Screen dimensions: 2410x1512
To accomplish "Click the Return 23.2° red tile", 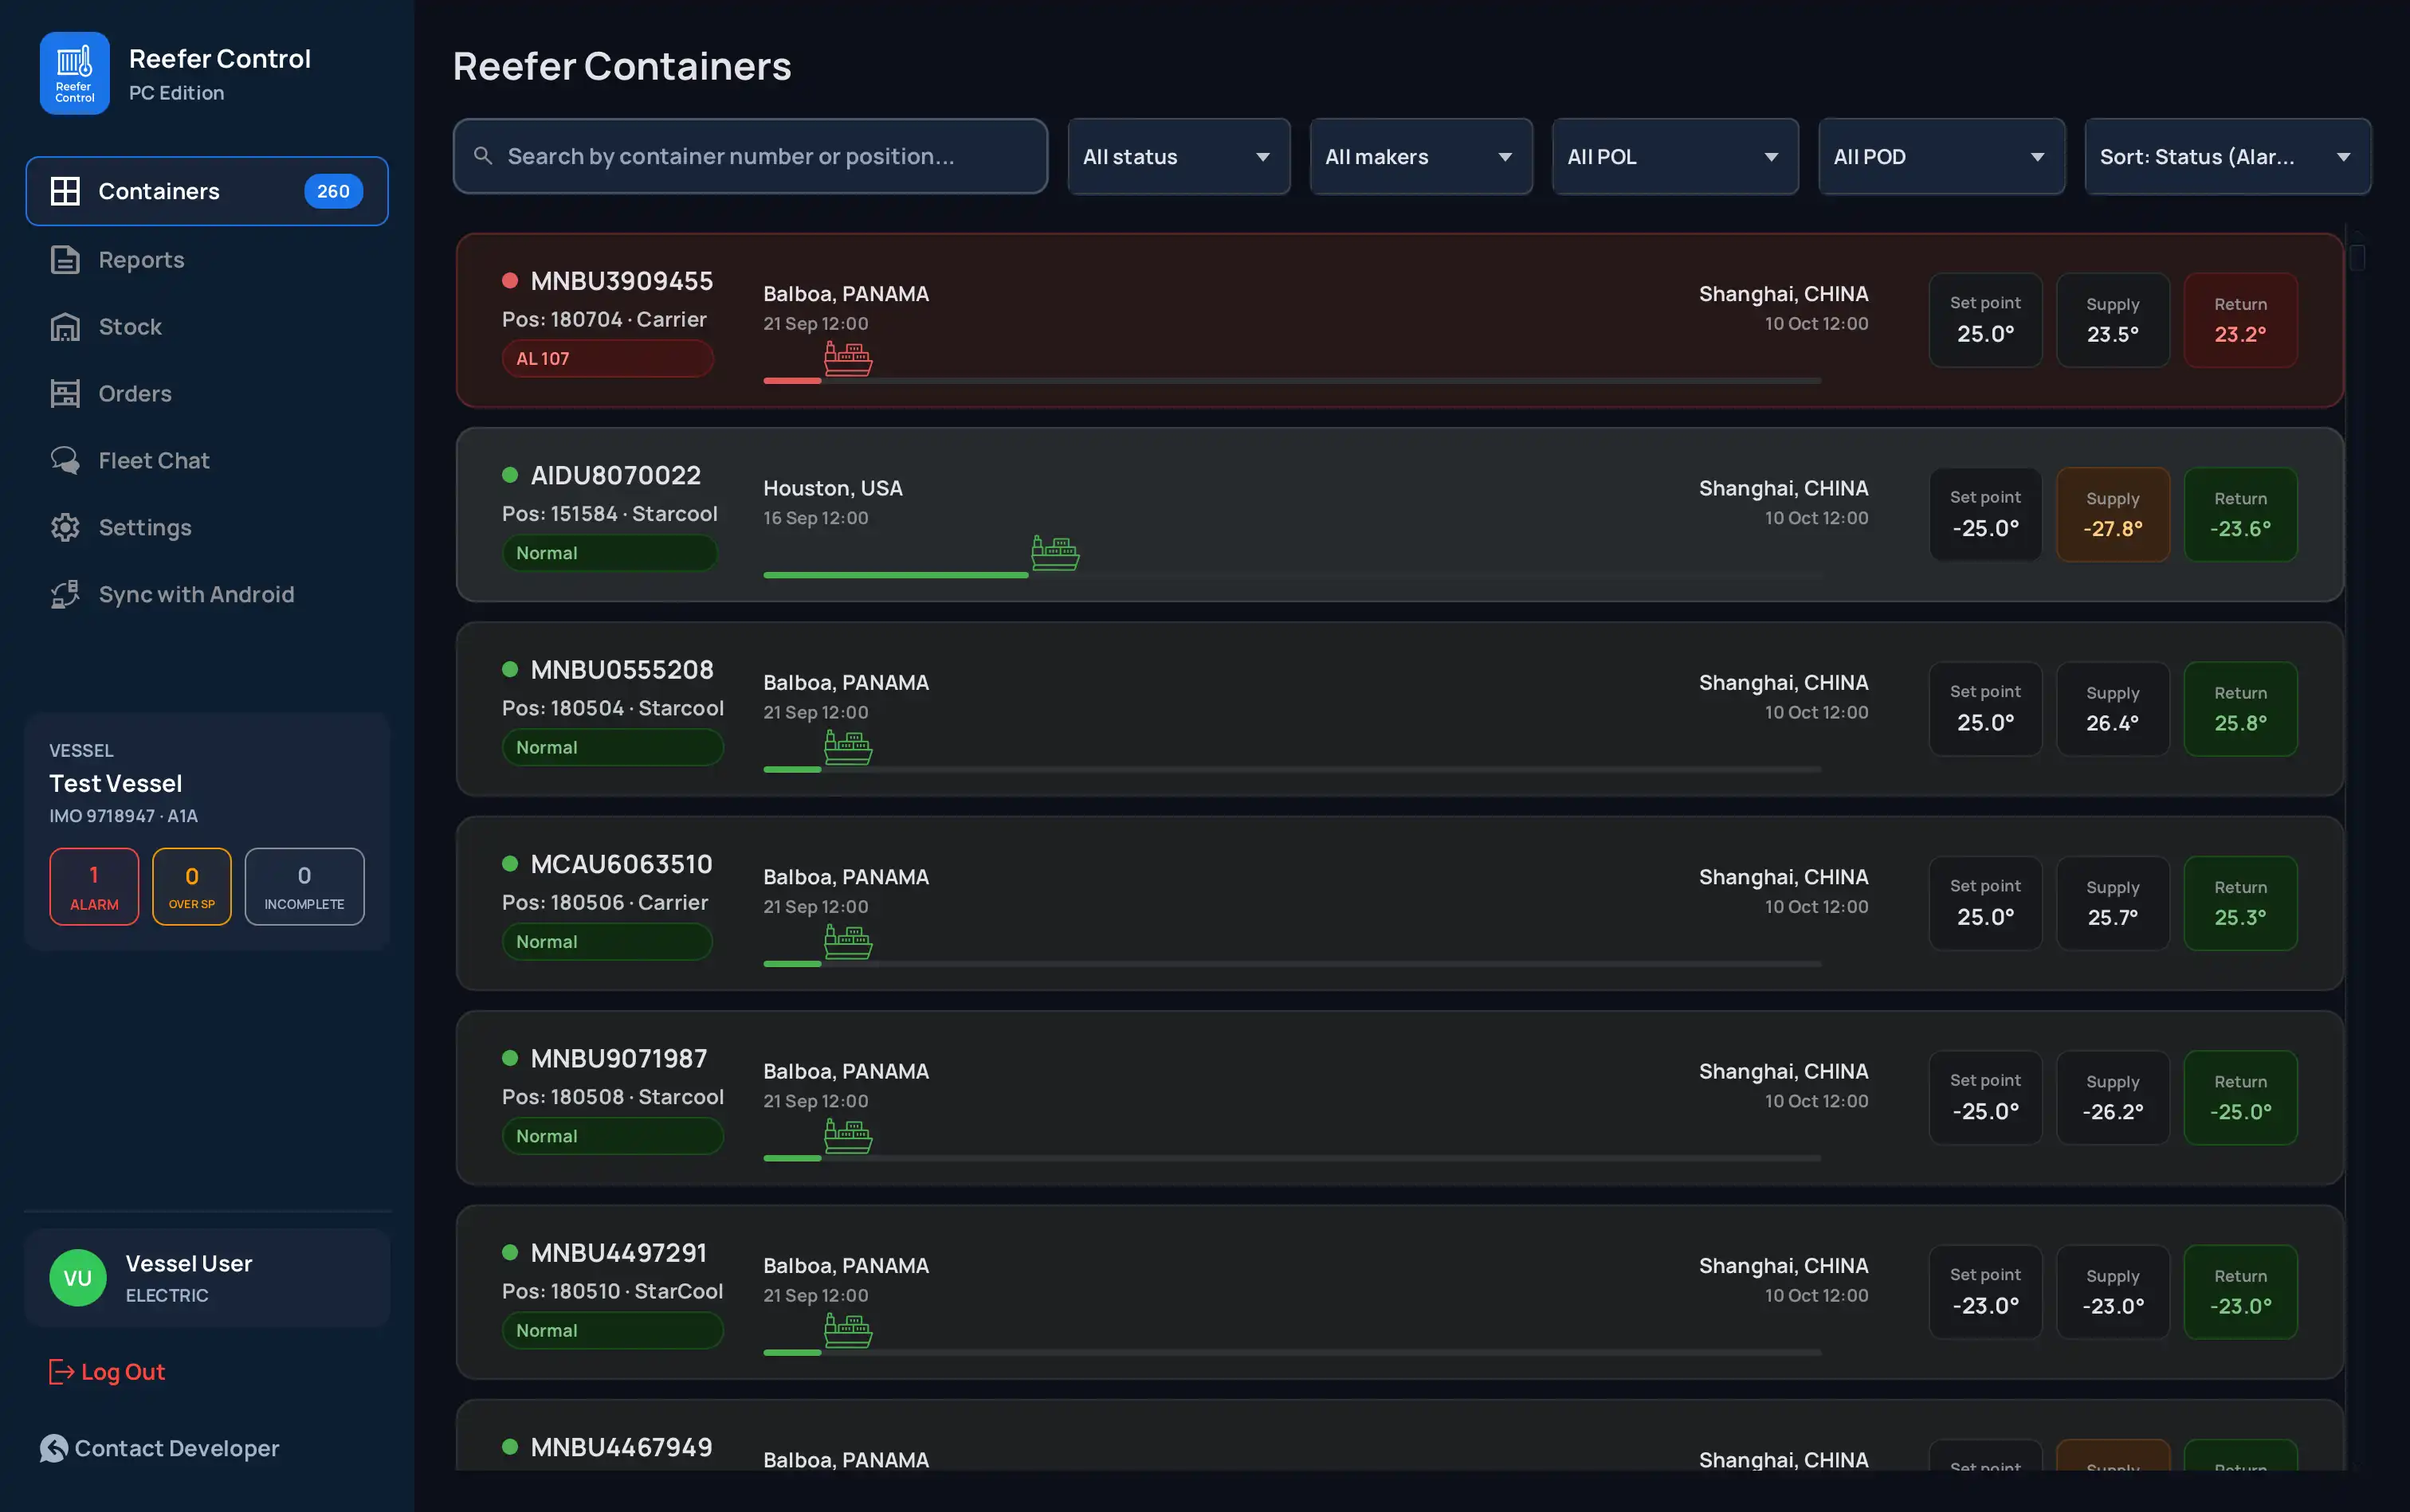I will 2240,320.
